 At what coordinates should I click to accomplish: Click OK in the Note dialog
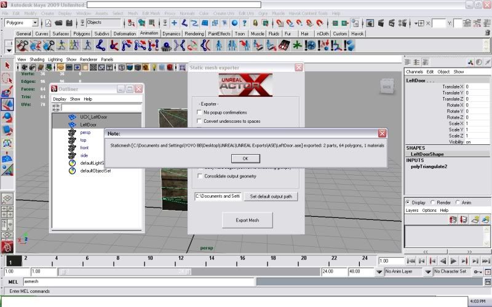[x=245, y=158]
